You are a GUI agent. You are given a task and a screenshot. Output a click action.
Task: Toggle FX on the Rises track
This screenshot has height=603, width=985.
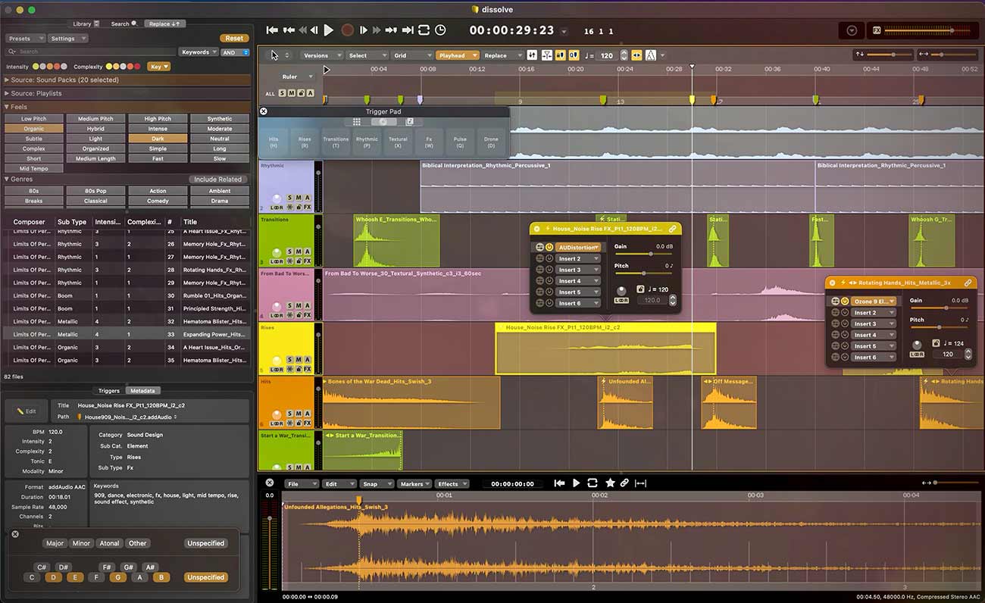(308, 369)
